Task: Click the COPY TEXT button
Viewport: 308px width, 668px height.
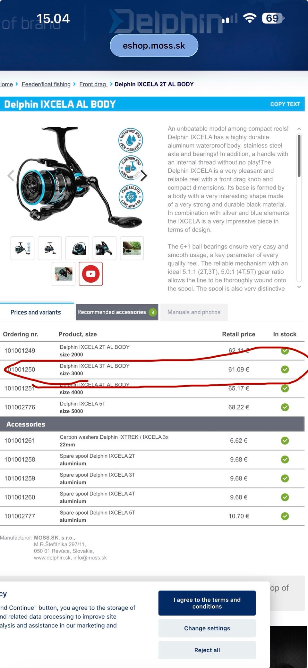Action: (285, 104)
